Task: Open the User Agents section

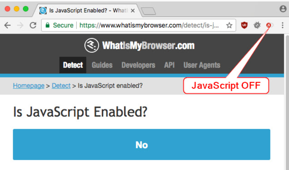Action: point(202,65)
